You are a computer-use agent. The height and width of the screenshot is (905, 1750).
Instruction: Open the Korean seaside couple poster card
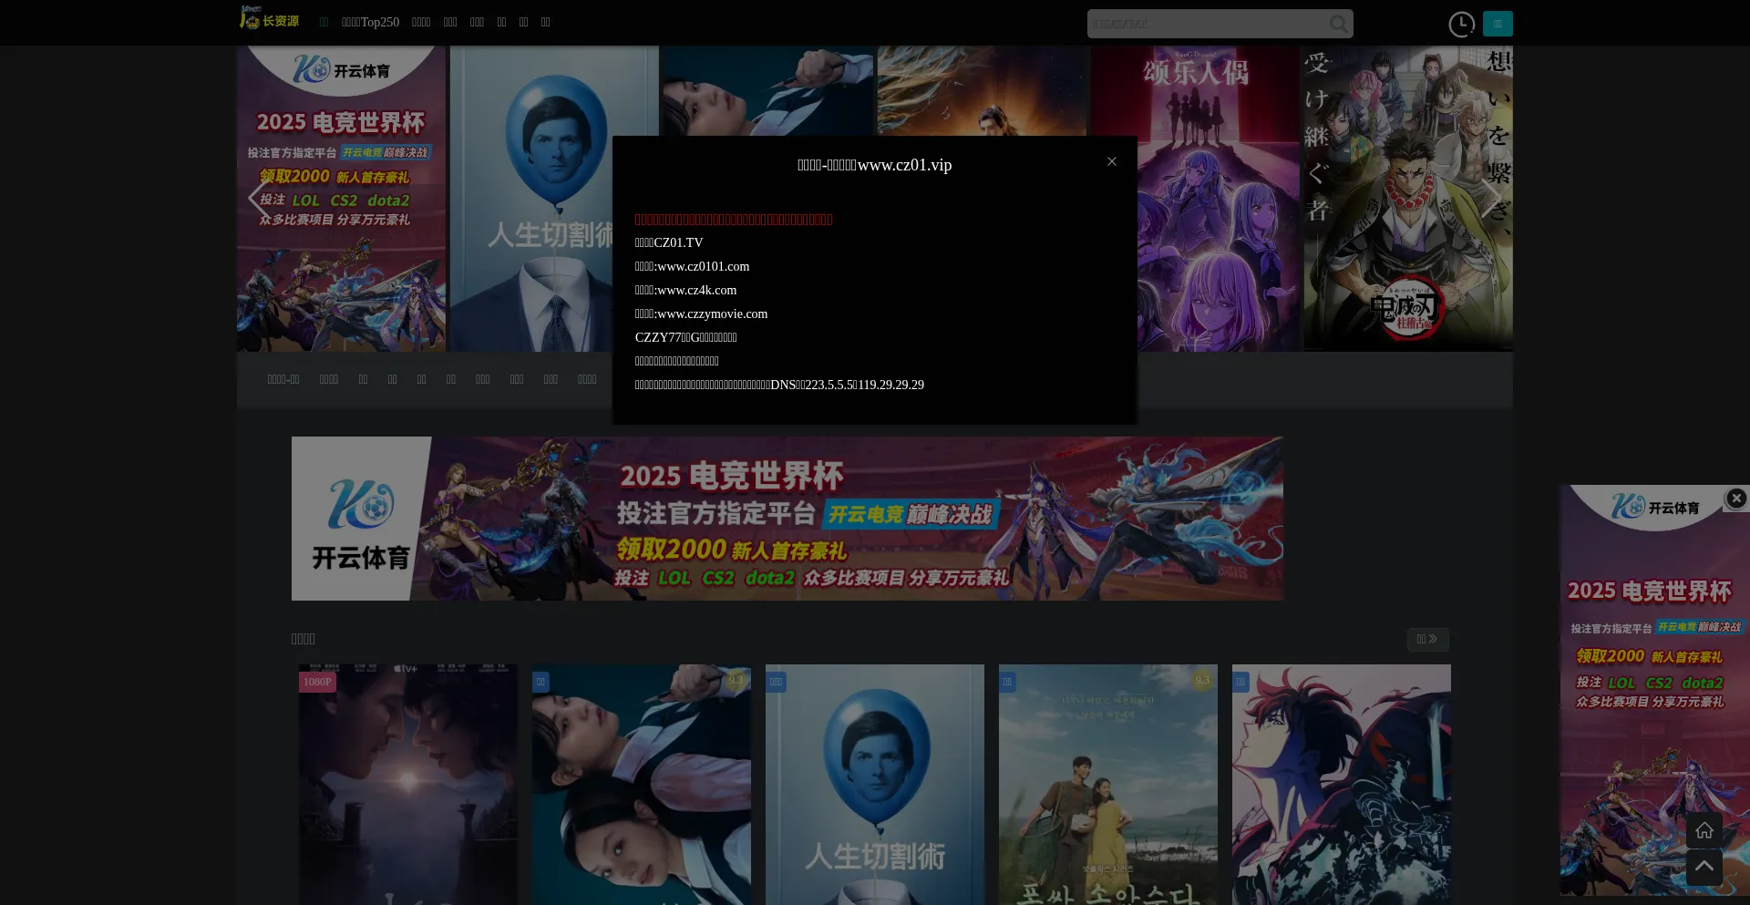[x=1108, y=785]
